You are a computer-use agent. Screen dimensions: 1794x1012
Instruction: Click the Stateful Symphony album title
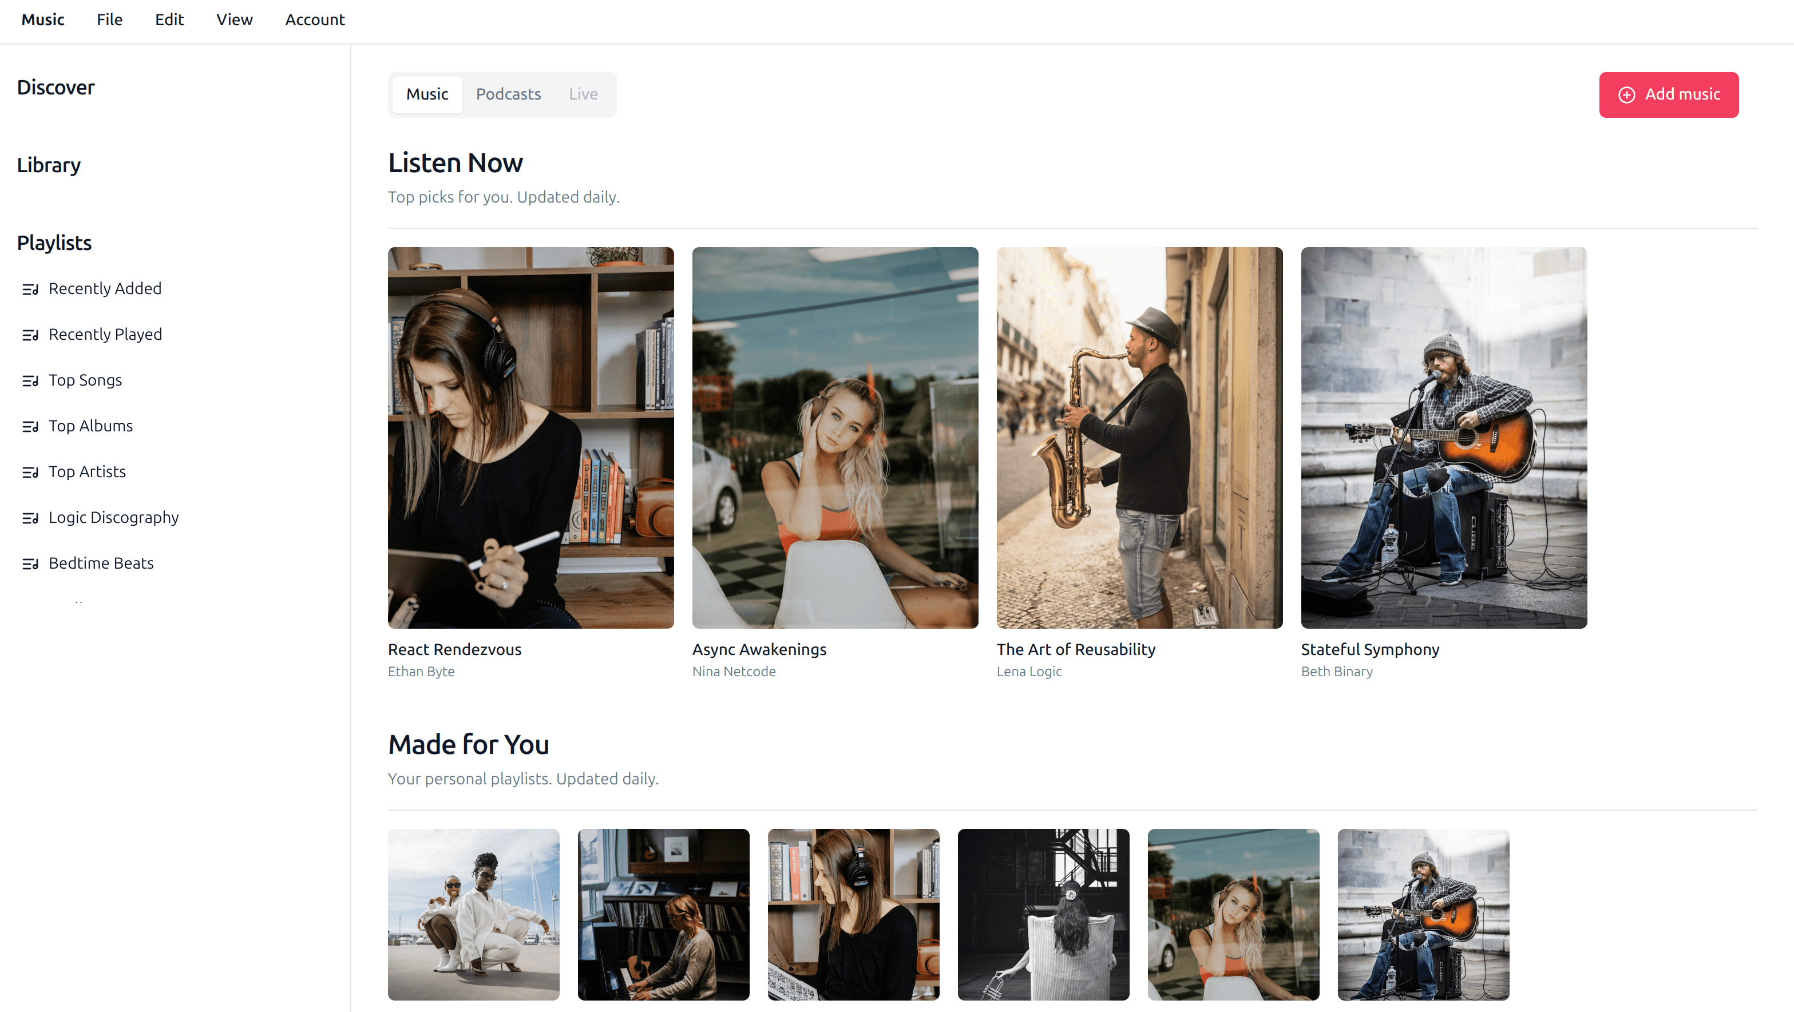[x=1369, y=649]
